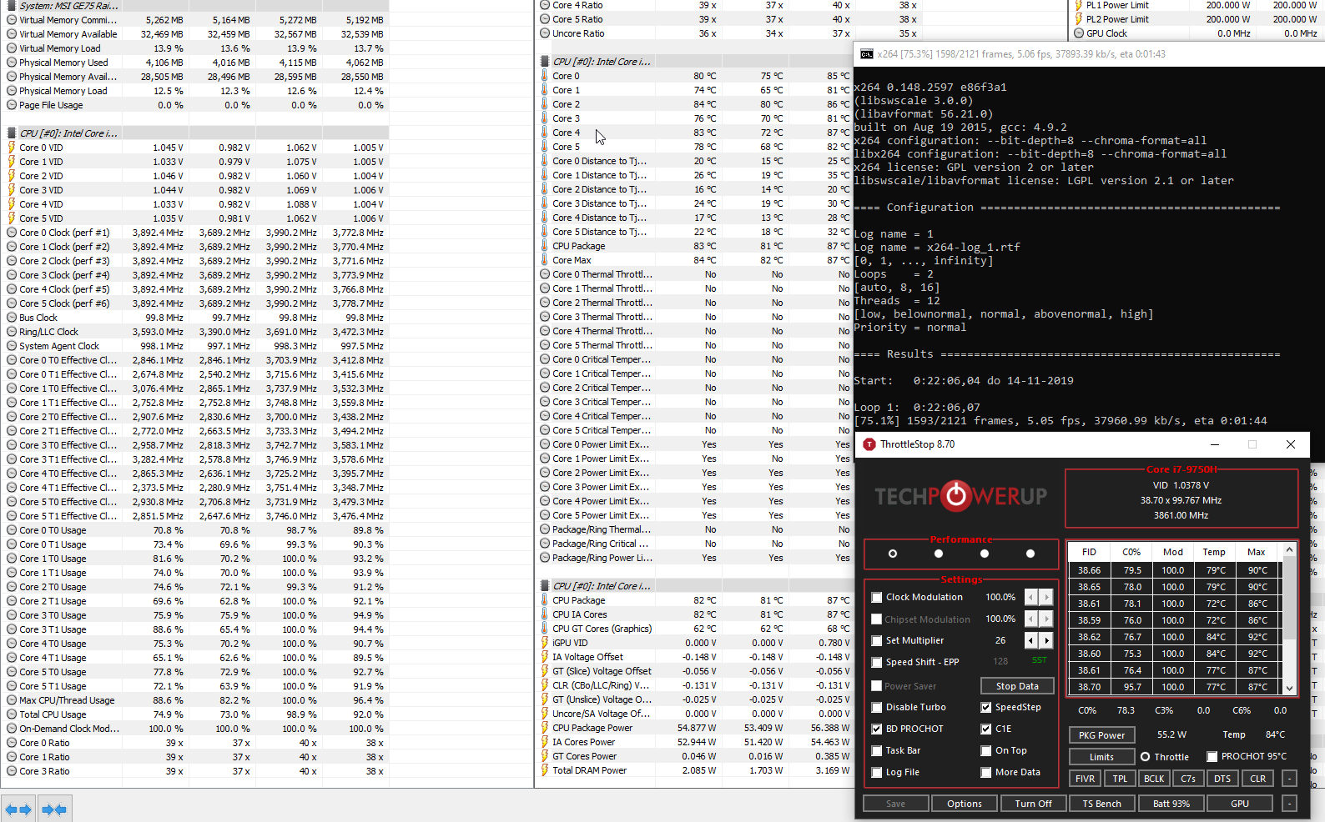Click the icon beside Package/Ring Thermal row
Screen dimensions: 1325x822
(545, 529)
